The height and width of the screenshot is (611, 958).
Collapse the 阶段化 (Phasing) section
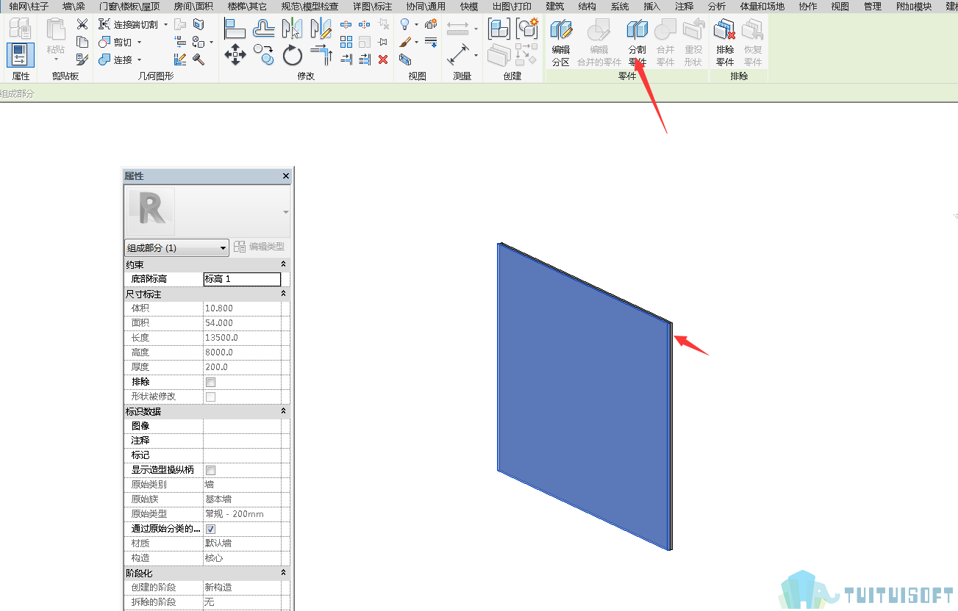pyautogui.click(x=283, y=573)
